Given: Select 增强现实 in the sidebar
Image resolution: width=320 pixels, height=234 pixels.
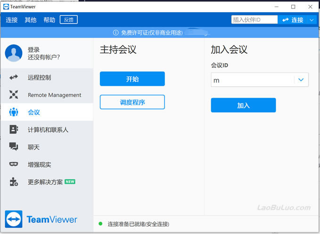Looking at the screenshot, I should point(47,164).
